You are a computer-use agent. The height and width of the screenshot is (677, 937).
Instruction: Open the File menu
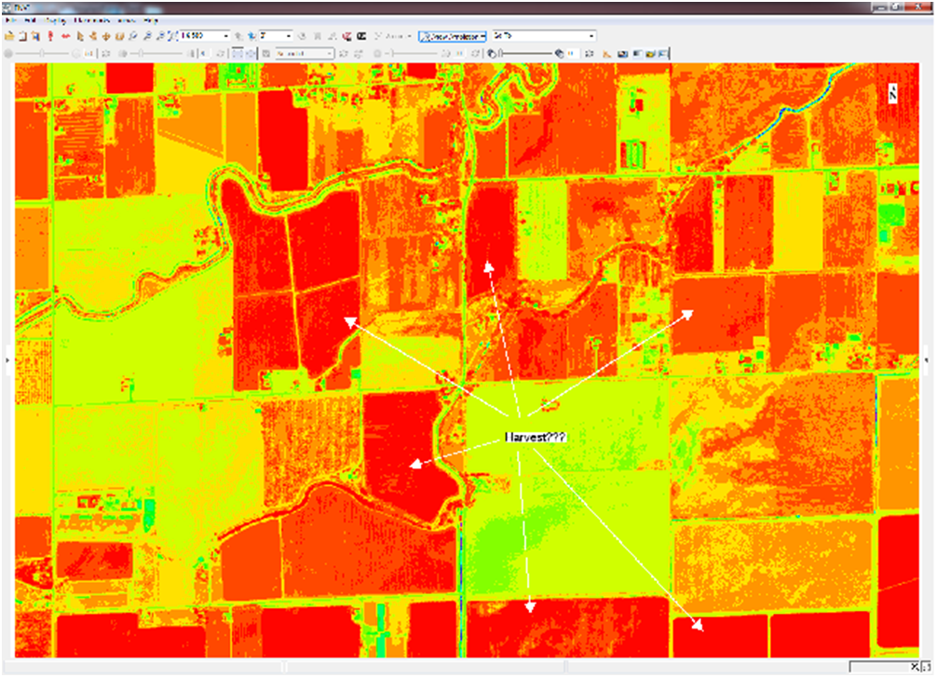[x=9, y=20]
